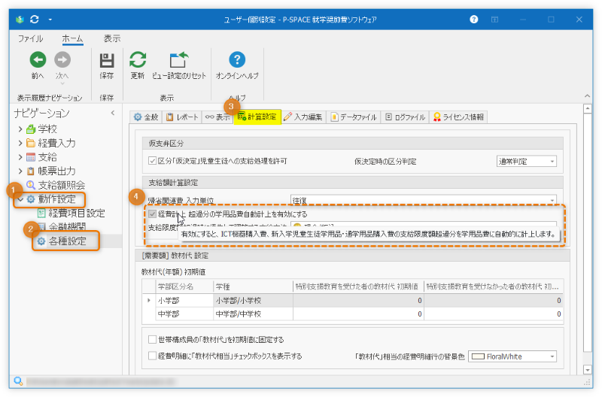
Task: Click the vertical scrollbar up arrow
Action: click(588, 108)
